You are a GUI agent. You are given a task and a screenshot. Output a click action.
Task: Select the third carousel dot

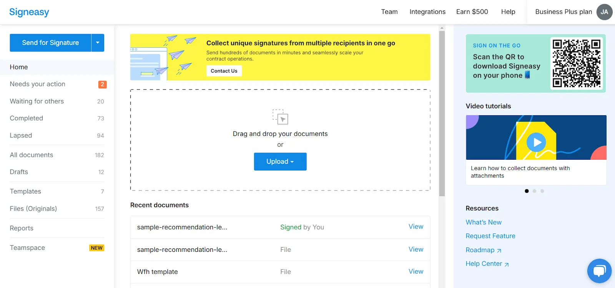coord(542,191)
